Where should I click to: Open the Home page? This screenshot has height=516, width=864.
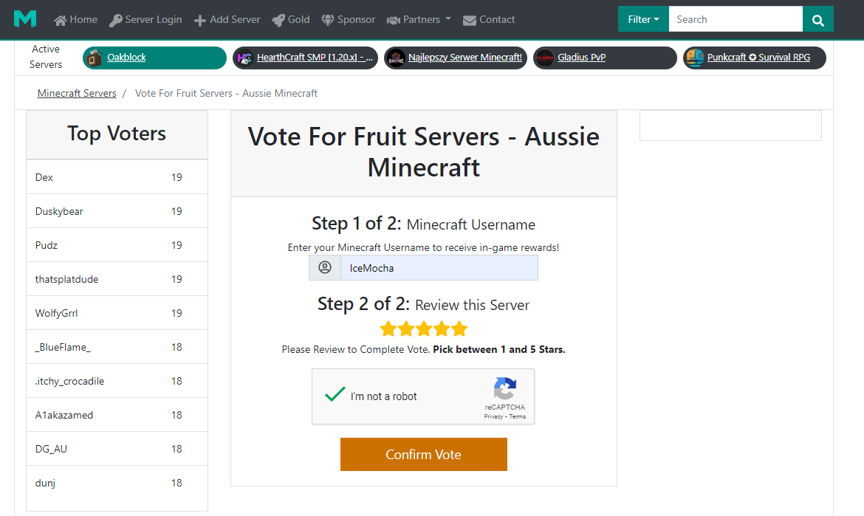[76, 20]
